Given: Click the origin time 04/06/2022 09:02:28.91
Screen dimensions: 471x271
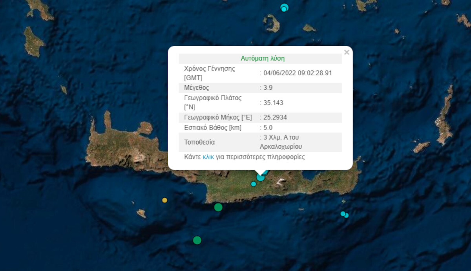Looking at the screenshot, I should pos(298,73).
